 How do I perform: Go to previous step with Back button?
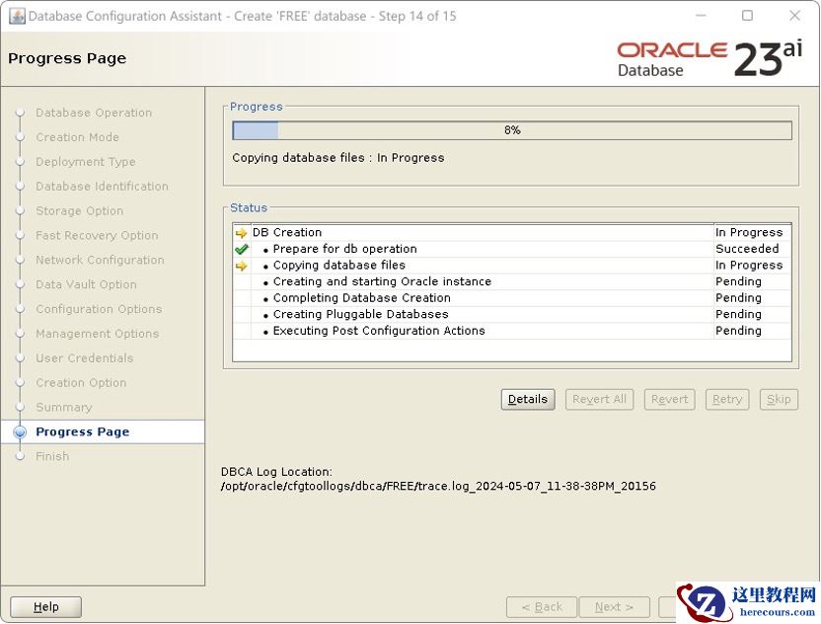(542, 606)
